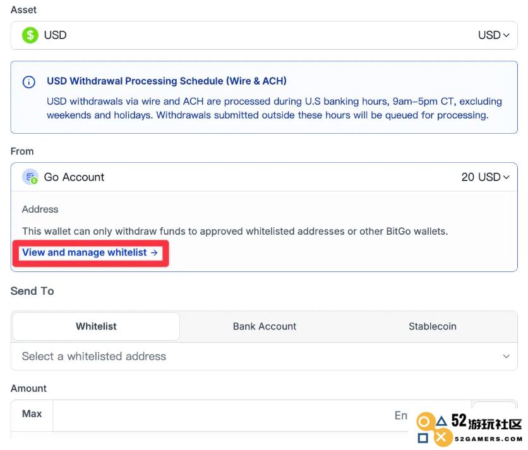Expand the USD asset dropdown chevron
This screenshot has height=450, width=528.
tap(506, 35)
